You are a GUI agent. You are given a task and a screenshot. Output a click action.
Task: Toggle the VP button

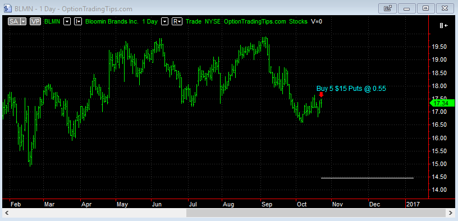coord(35,21)
